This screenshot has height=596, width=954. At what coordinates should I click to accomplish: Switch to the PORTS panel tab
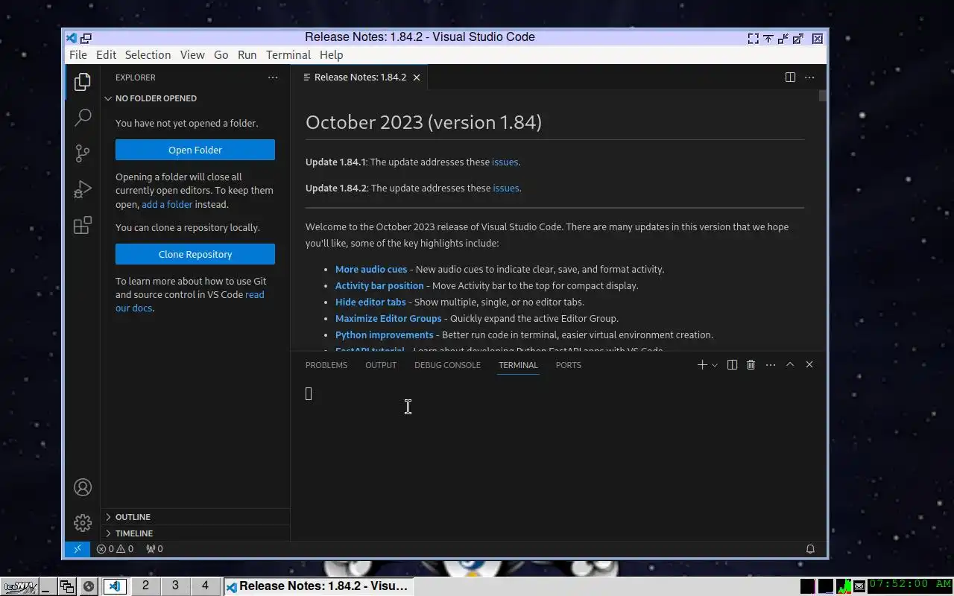pyautogui.click(x=568, y=365)
